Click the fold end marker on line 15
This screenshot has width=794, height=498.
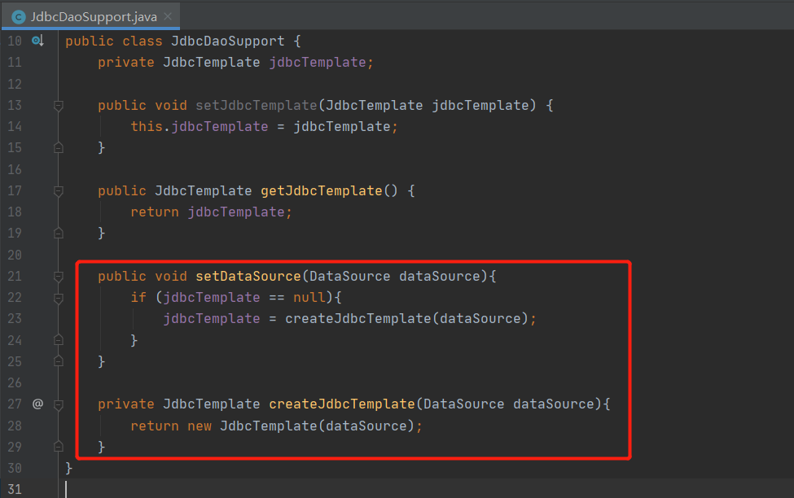59,148
